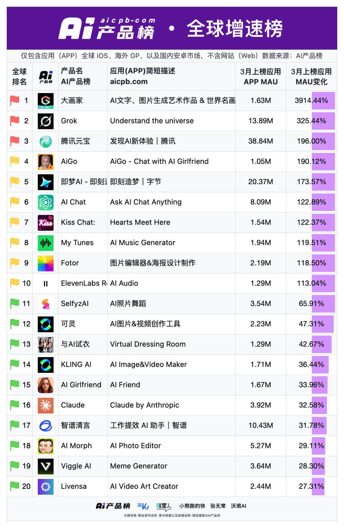
Task: Click the Fotor colorful icon
Action: point(46,263)
